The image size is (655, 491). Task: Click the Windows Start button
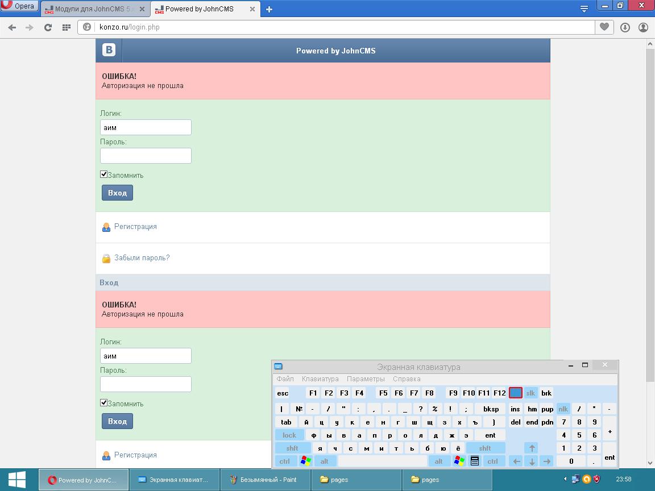point(16,479)
